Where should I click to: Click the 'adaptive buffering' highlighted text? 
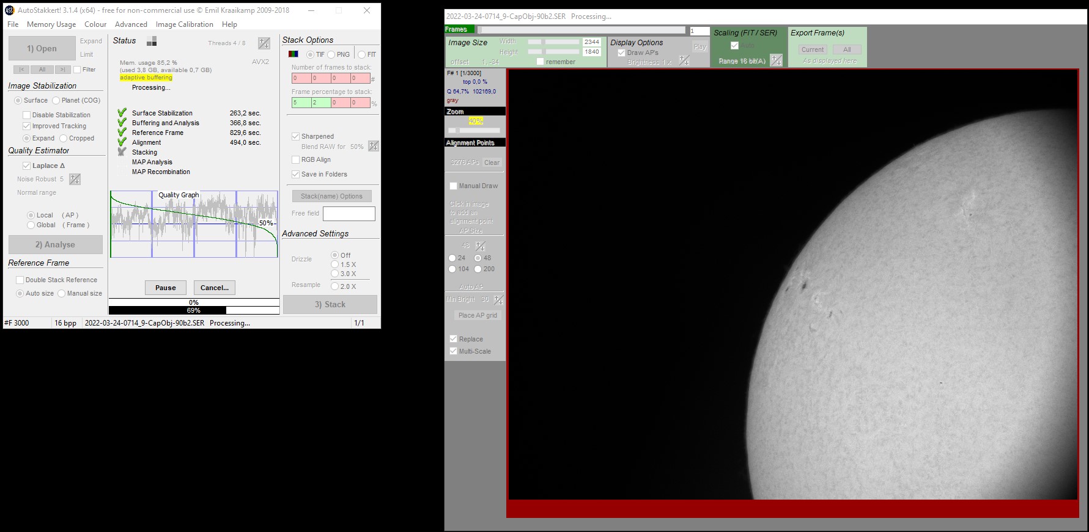pyautogui.click(x=146, y=78)
